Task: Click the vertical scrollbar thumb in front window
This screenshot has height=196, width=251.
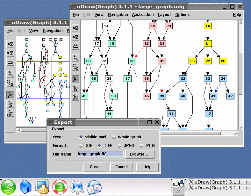Action: 240,74
